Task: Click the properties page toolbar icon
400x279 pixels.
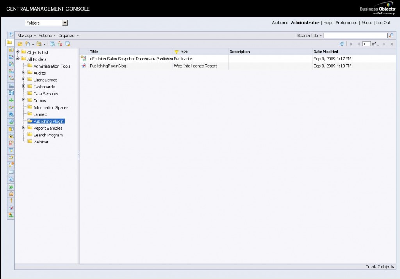Action: click(x=68, y=44)
